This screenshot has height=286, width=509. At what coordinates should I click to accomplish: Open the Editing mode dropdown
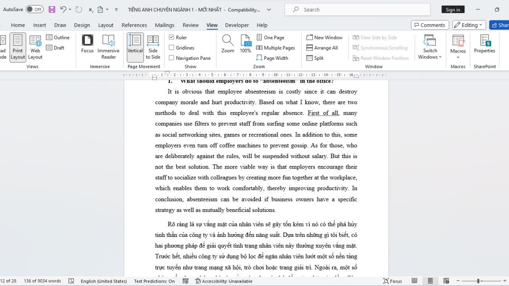(x=468, y=25)
